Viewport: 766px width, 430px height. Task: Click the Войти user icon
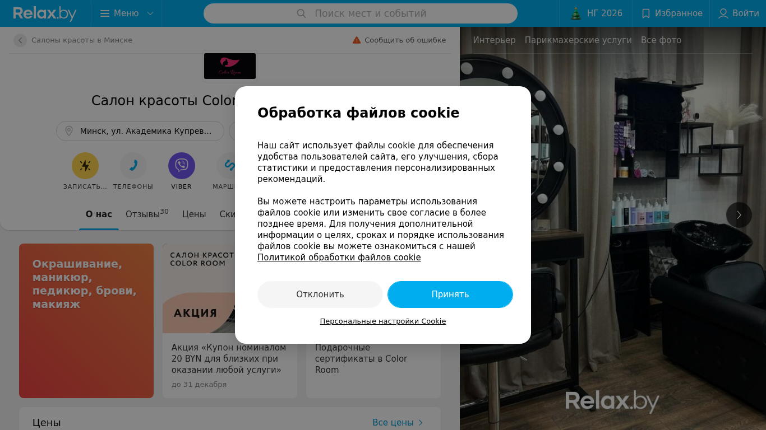point(723,13)
